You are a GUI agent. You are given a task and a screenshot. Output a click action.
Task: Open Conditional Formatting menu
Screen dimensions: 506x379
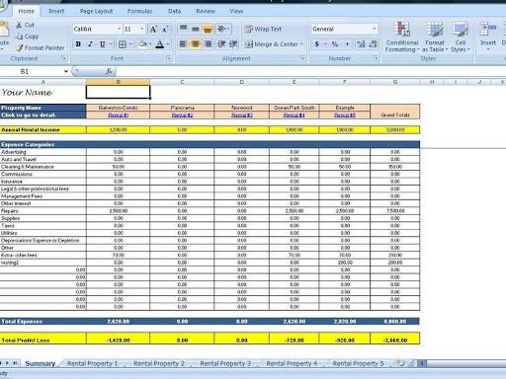tap(402, 37)
